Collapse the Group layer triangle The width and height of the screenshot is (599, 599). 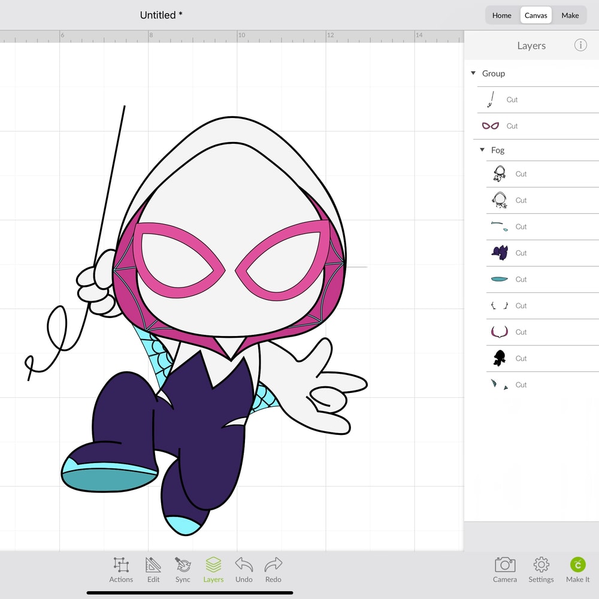[x=474, y=73]
